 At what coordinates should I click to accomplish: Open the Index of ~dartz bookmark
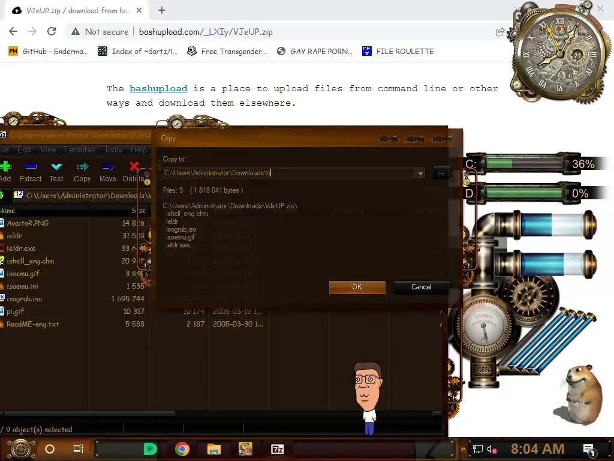point(137,52)
